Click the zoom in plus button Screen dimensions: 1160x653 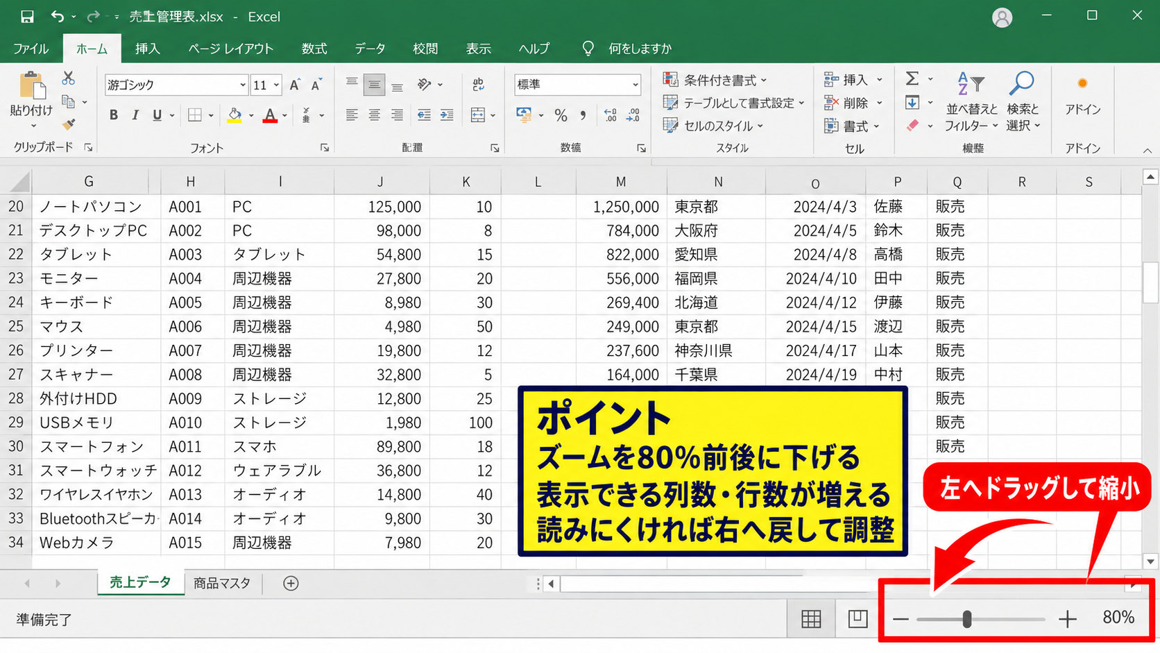coord(1068,619)
